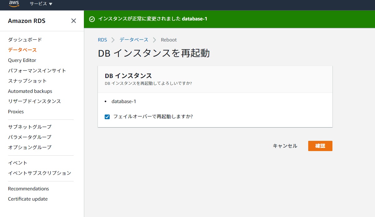Open ダッシュボード in the sidebar
This screenshot has width=375, height=217.
(x=25, y=40)
